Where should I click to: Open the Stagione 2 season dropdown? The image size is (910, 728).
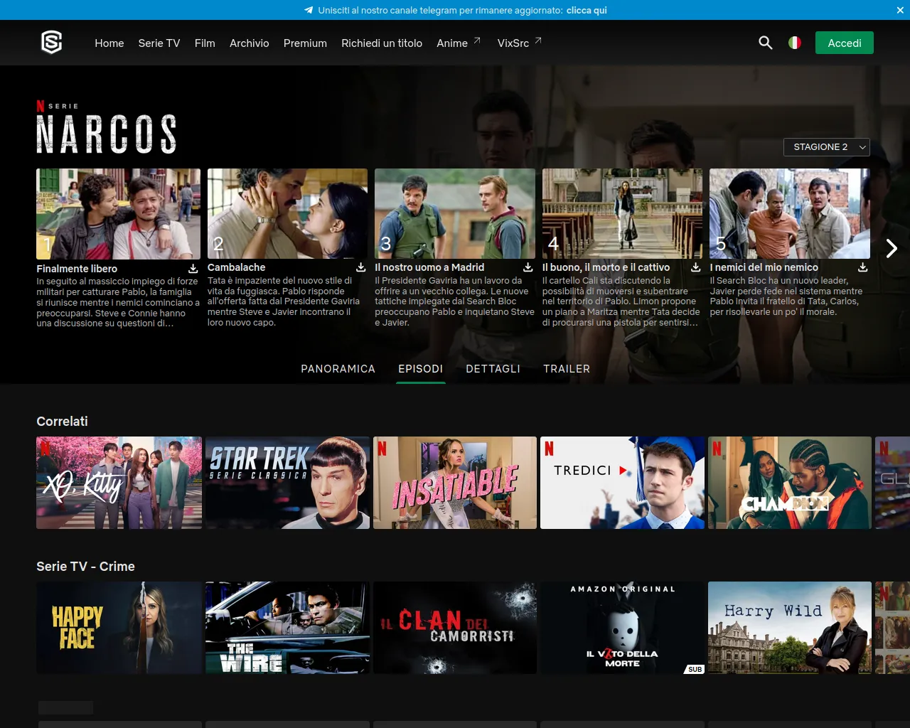(x=826, y=147)
